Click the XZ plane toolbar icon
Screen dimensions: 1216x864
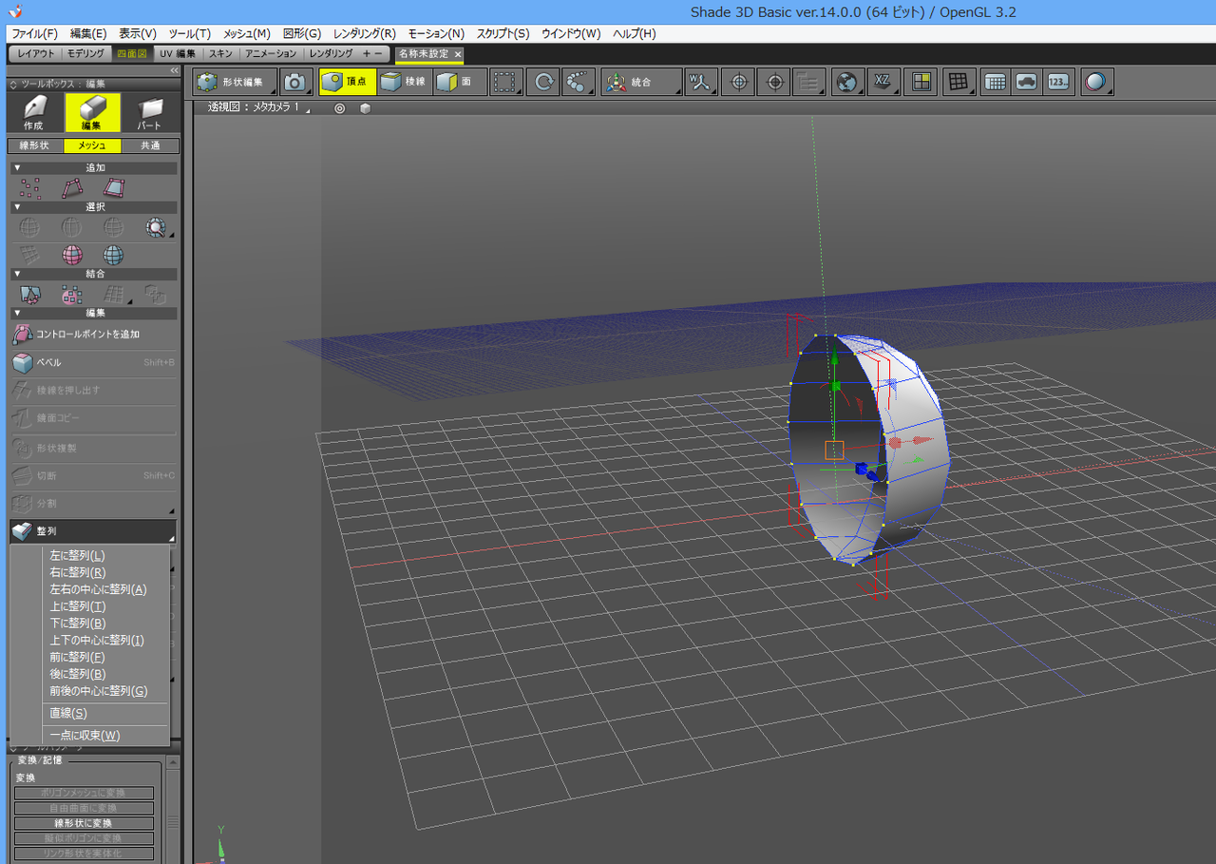[x=882, y=83]
